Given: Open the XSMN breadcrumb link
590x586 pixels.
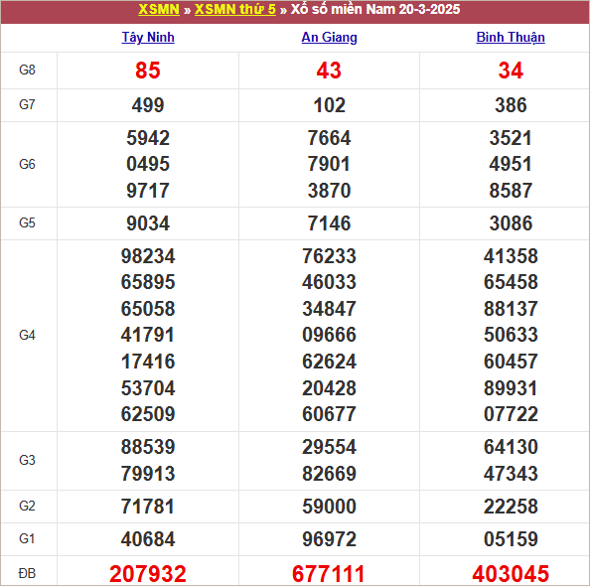Looking at the screenshot, I should pyautogui.click(x=159, y=9).
